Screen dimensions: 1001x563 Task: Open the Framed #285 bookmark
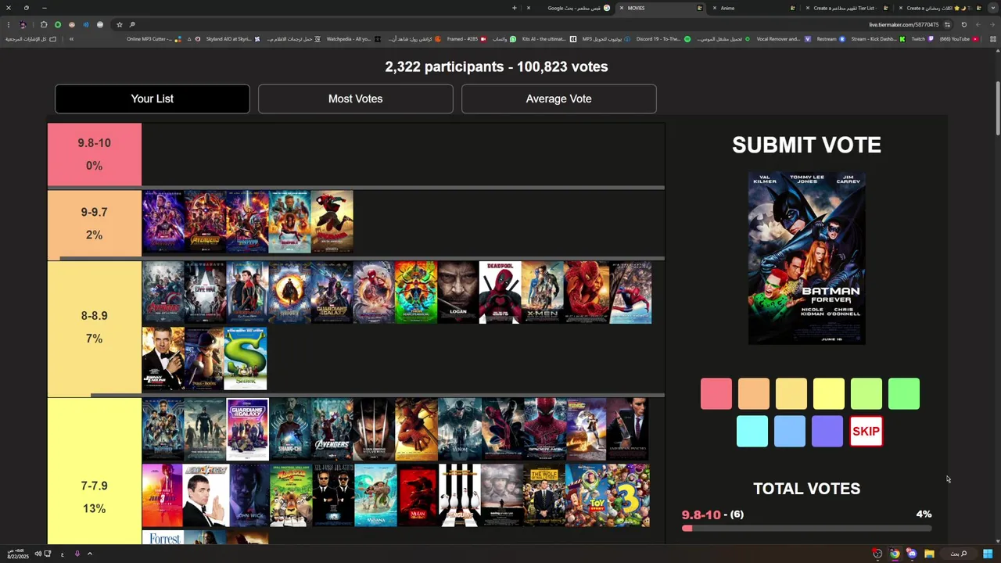(467, 39)
